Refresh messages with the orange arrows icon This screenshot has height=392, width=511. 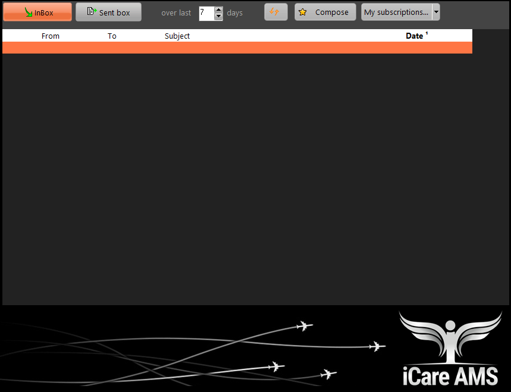pos(275,12)
